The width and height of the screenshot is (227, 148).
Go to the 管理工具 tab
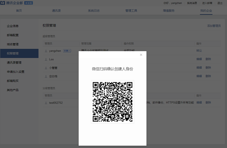point(131,11)
